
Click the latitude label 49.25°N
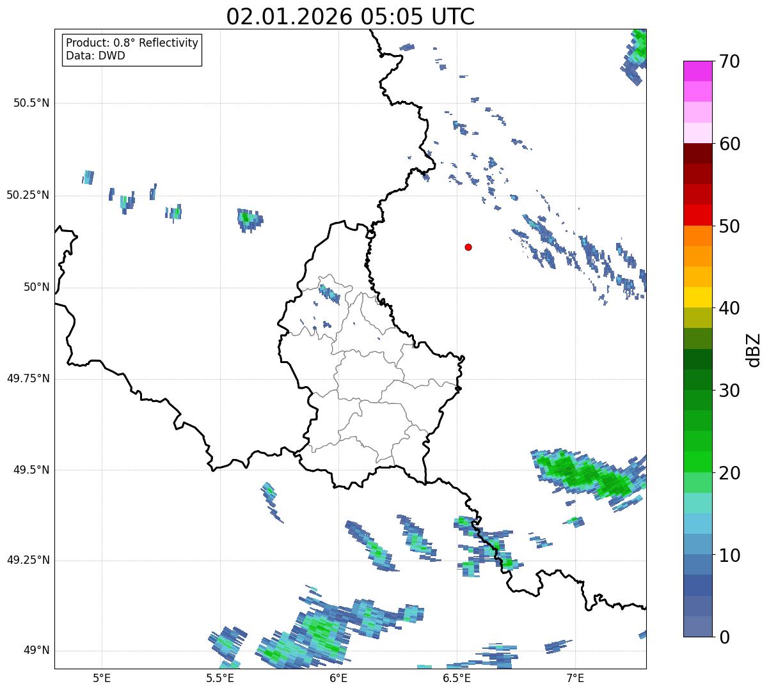pyautogui.click(x=28, y=560)
